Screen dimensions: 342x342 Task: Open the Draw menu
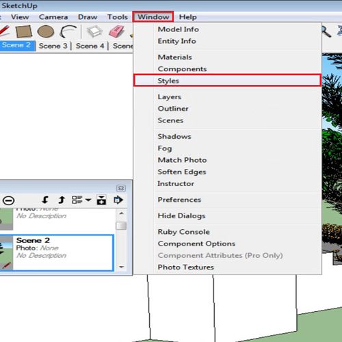[88, 17]
